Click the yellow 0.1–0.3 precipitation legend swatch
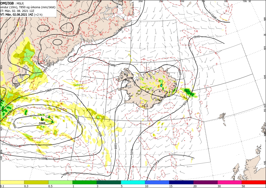Viewport: 266px width, 188px height. (x=12, y=182)
